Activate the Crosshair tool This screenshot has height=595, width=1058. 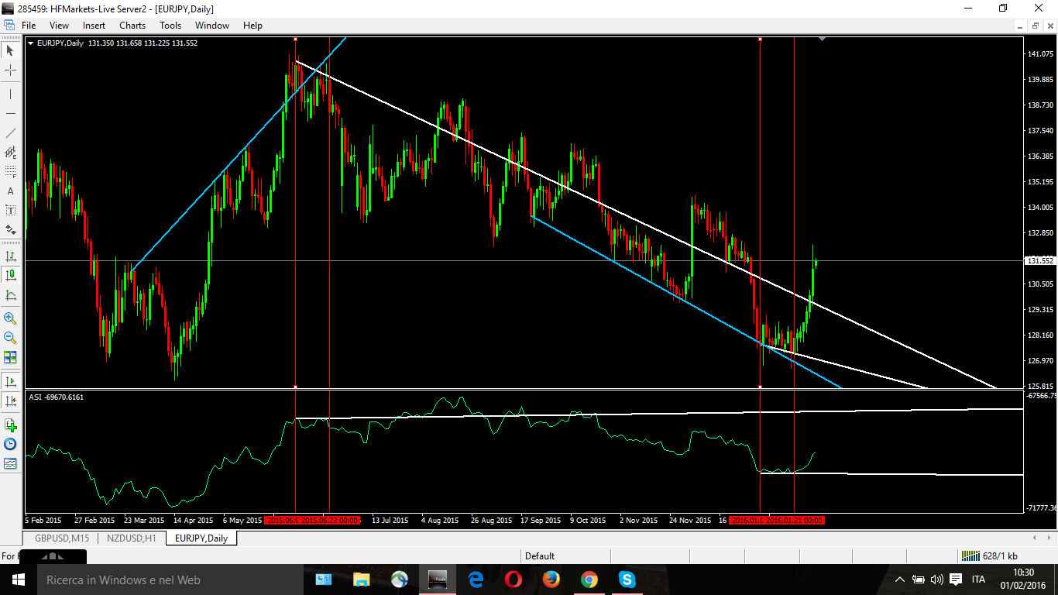pos(10,70)
